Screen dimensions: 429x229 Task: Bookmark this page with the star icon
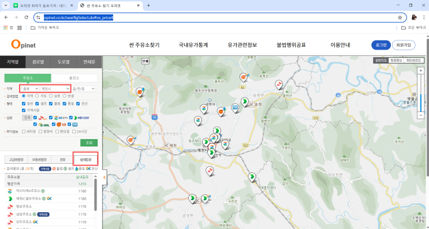coord(400,17)
